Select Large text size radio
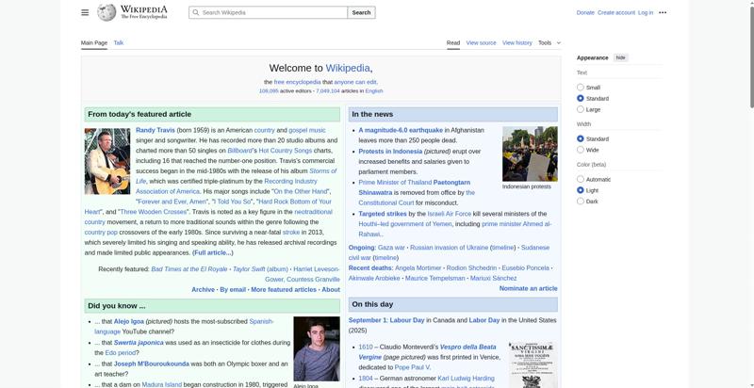 click(x=581, y=109)
